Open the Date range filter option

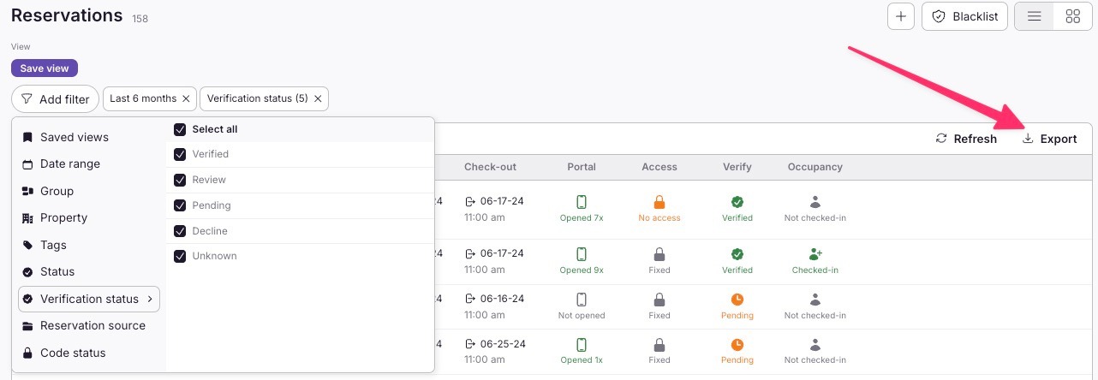pos(70,164)
